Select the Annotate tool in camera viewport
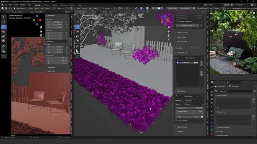The height and width of the screenshot is (144, 257). tap(4, 46)
